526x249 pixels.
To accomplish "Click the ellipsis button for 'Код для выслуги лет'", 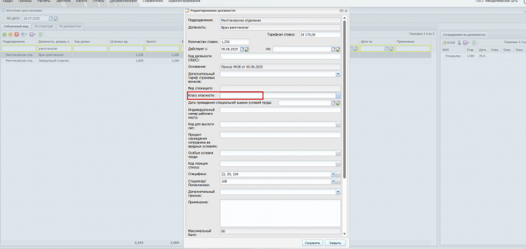I will point(338,124).
